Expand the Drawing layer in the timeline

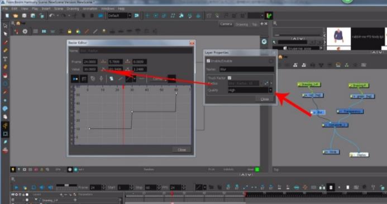point(36,200)
